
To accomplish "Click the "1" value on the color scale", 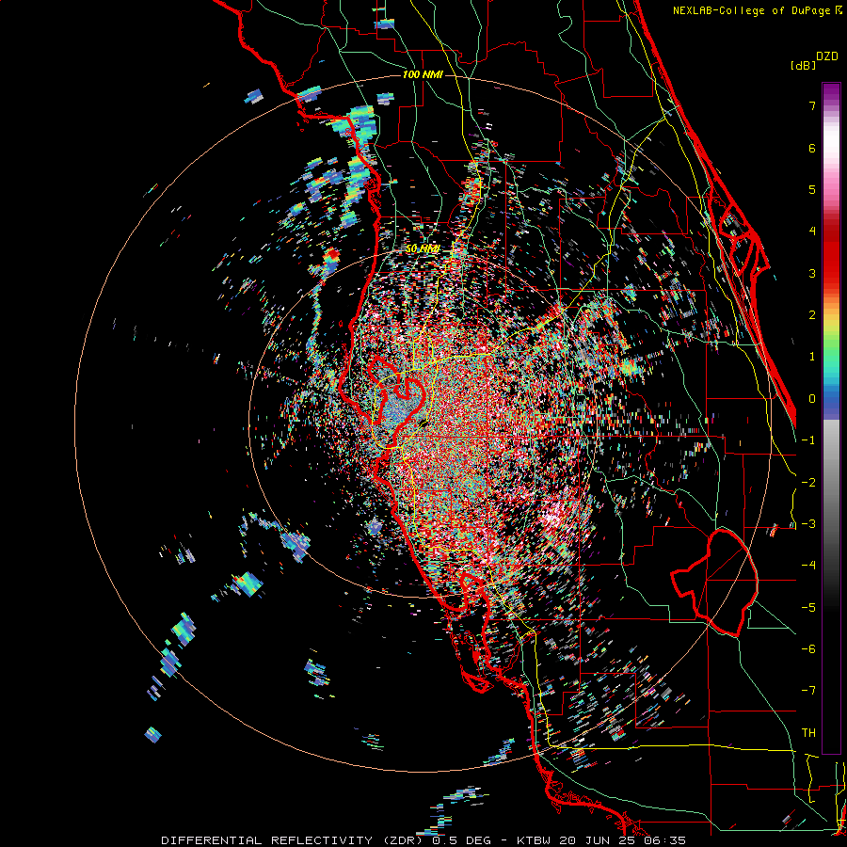I will [812, 357].
